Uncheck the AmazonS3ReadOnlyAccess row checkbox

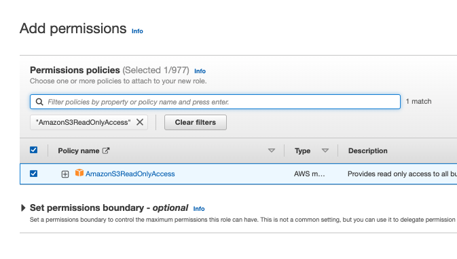[33, 174]
